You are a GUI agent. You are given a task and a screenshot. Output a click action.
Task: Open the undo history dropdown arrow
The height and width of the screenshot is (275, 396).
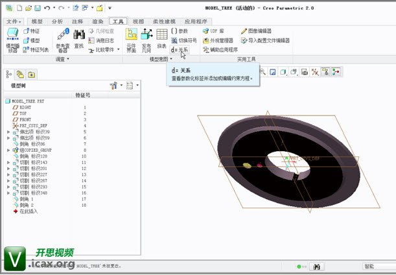point(54,8)
